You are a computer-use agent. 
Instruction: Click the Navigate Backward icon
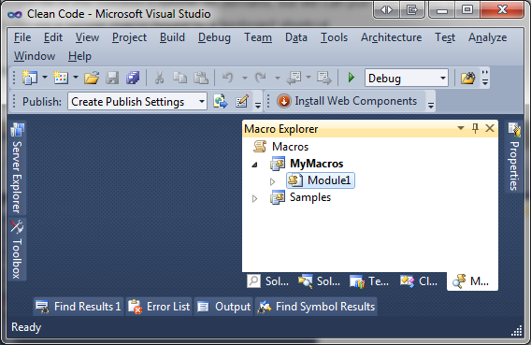point(294,78)
